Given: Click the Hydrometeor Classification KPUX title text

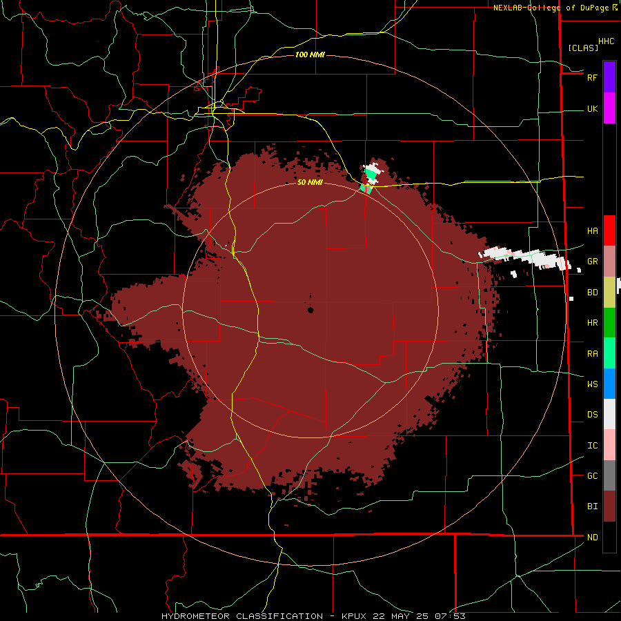Looking at the screenshot, I should 313,616.
